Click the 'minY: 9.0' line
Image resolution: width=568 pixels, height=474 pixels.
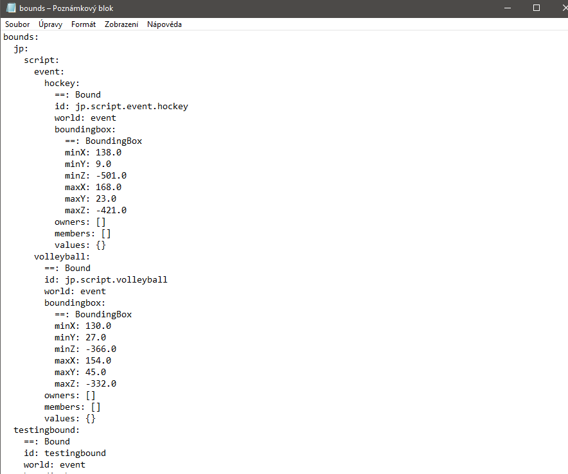(88, 164)
